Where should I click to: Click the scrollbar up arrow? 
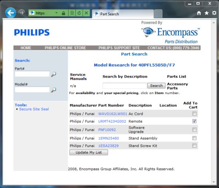[x=214, y=23]
